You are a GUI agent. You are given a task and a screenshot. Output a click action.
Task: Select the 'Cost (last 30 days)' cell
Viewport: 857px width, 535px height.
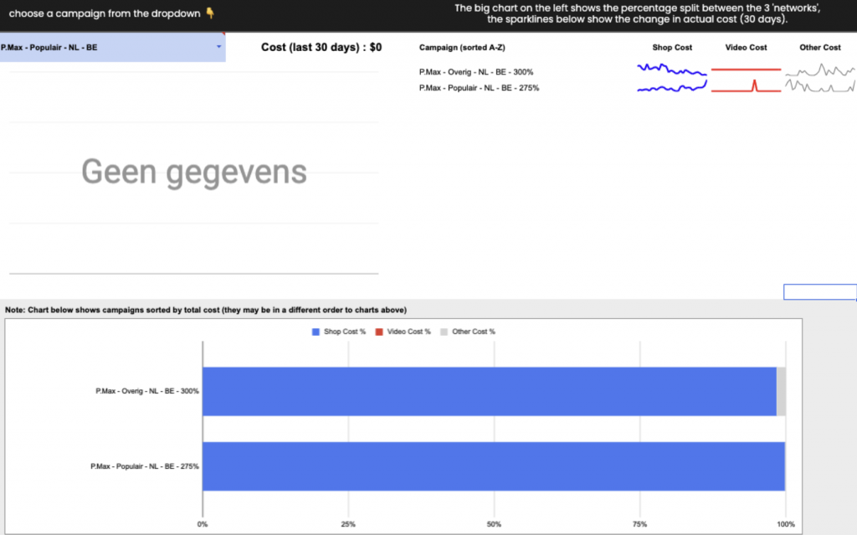point(321,48)
